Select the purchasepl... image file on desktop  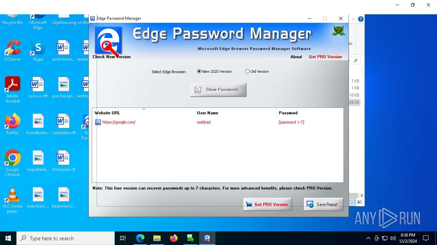[64, 87]
